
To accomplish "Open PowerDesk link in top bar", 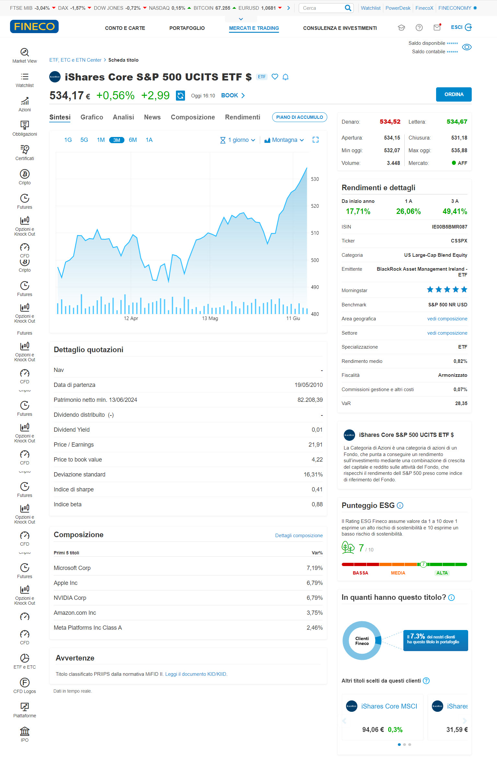I will [x=398, y=8].
